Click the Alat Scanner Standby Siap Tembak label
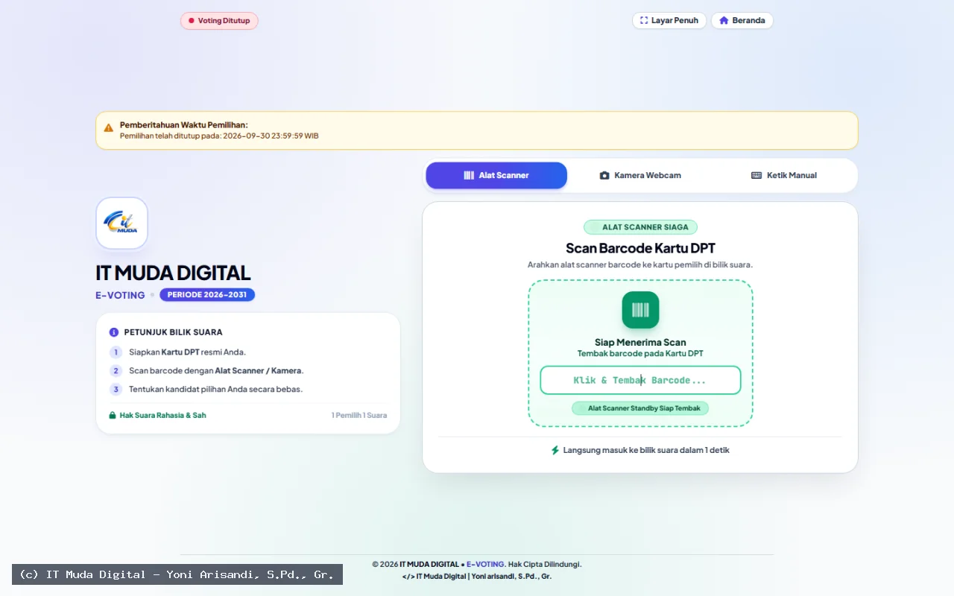The image size is (954, 596). [640, 408]
